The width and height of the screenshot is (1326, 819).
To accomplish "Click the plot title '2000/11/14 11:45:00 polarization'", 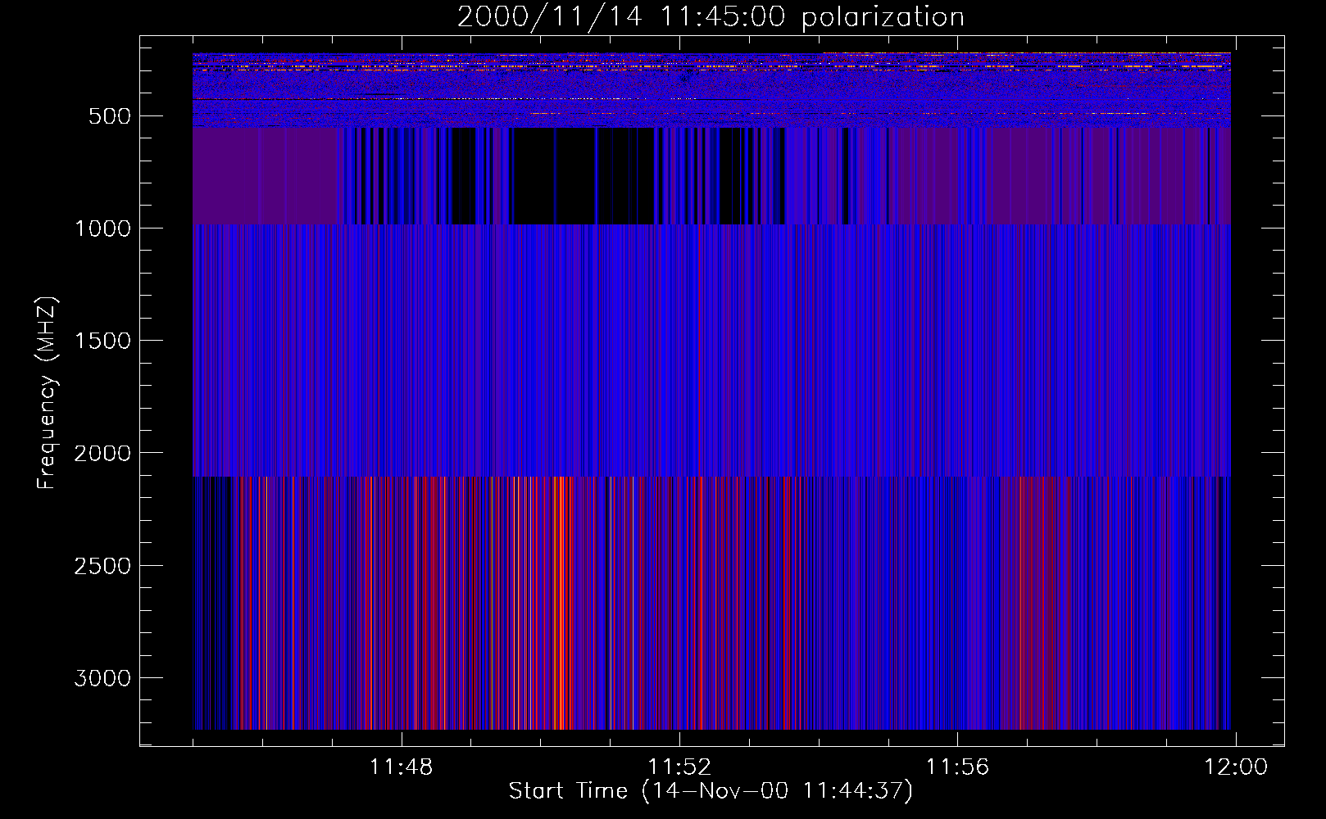I will [711, 17].
